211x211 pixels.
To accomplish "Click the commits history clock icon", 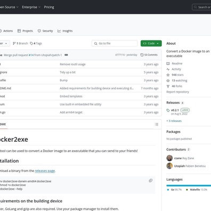I will (x=142, y=55).
